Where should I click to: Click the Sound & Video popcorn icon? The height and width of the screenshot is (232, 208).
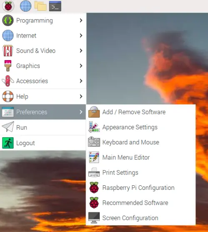(8, 50)
